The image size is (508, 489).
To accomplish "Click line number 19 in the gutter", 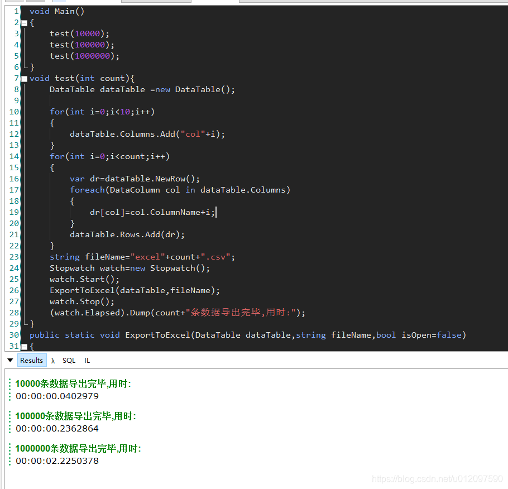I will click(14, 212).
